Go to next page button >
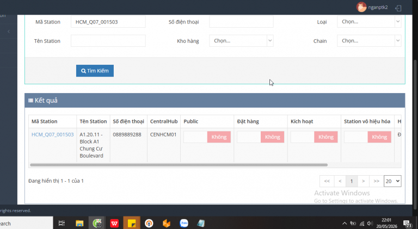 [364, 181]
